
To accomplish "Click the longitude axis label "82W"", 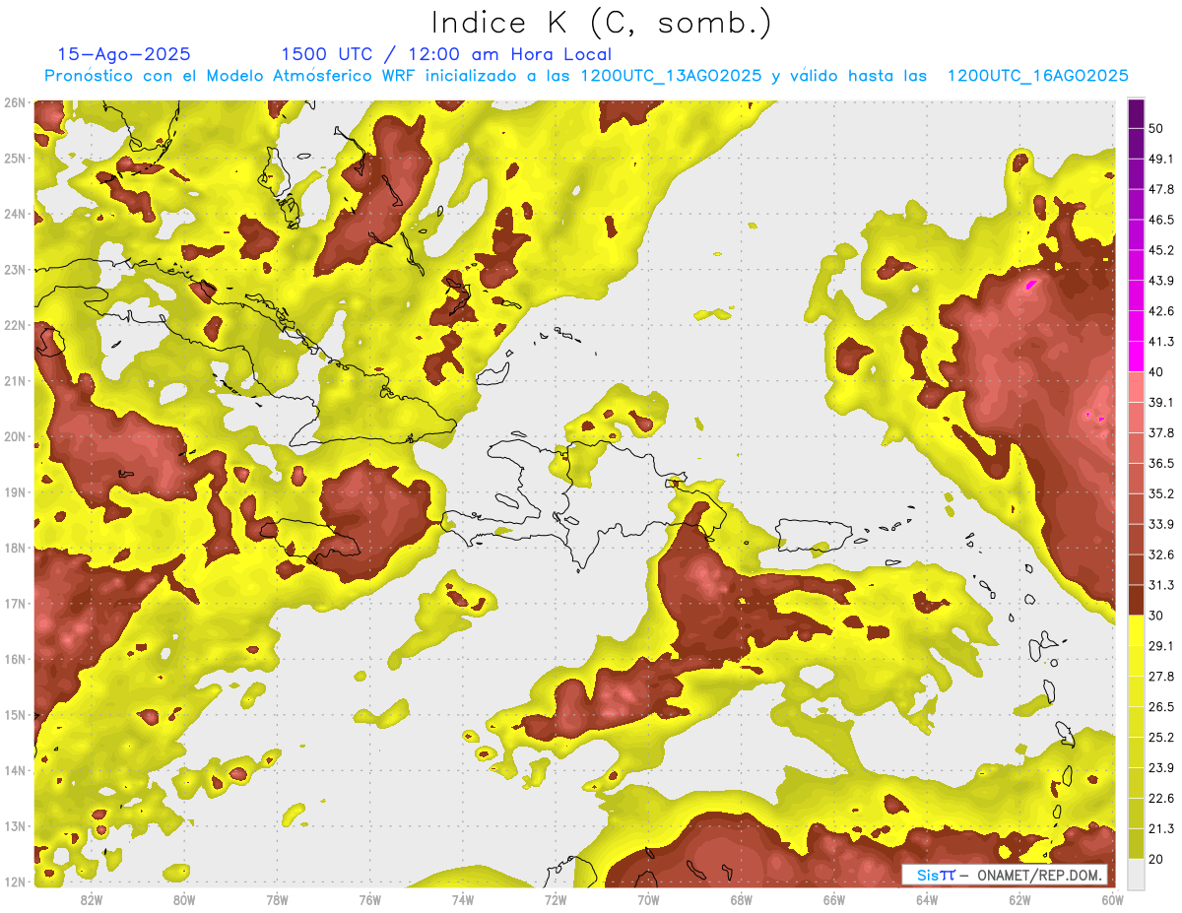I will point(91,899).
